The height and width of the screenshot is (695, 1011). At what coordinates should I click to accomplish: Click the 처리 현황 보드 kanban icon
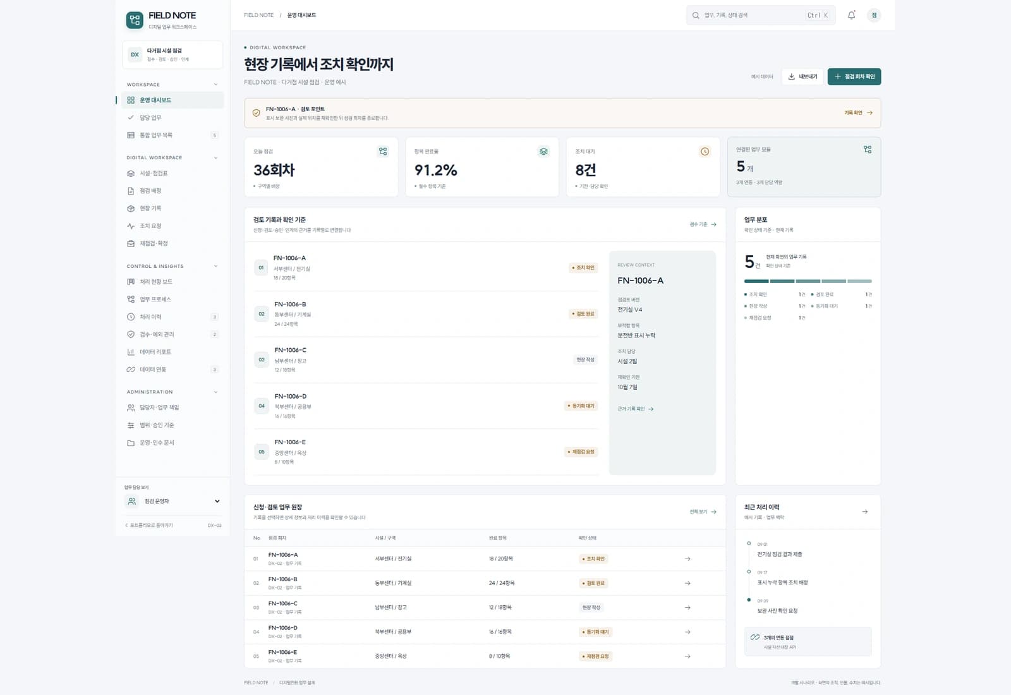(131, 282)
